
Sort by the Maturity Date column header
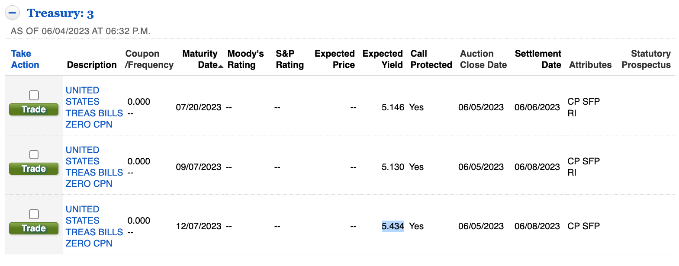click(x=200, y=59)
